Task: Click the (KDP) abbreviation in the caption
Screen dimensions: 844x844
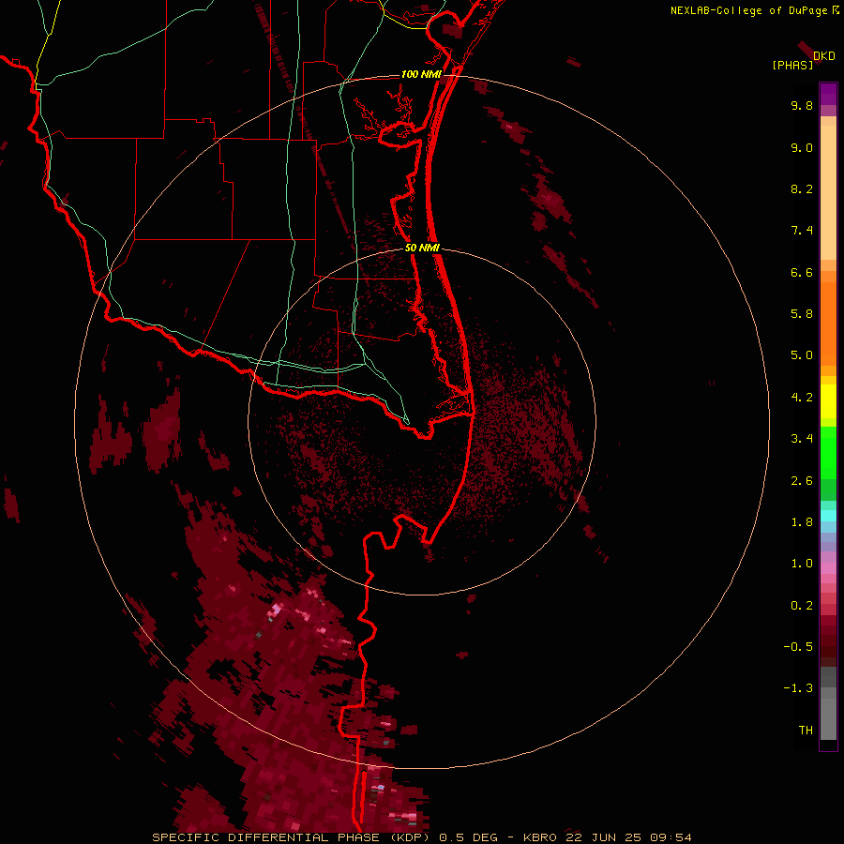Action: [412, 837]
